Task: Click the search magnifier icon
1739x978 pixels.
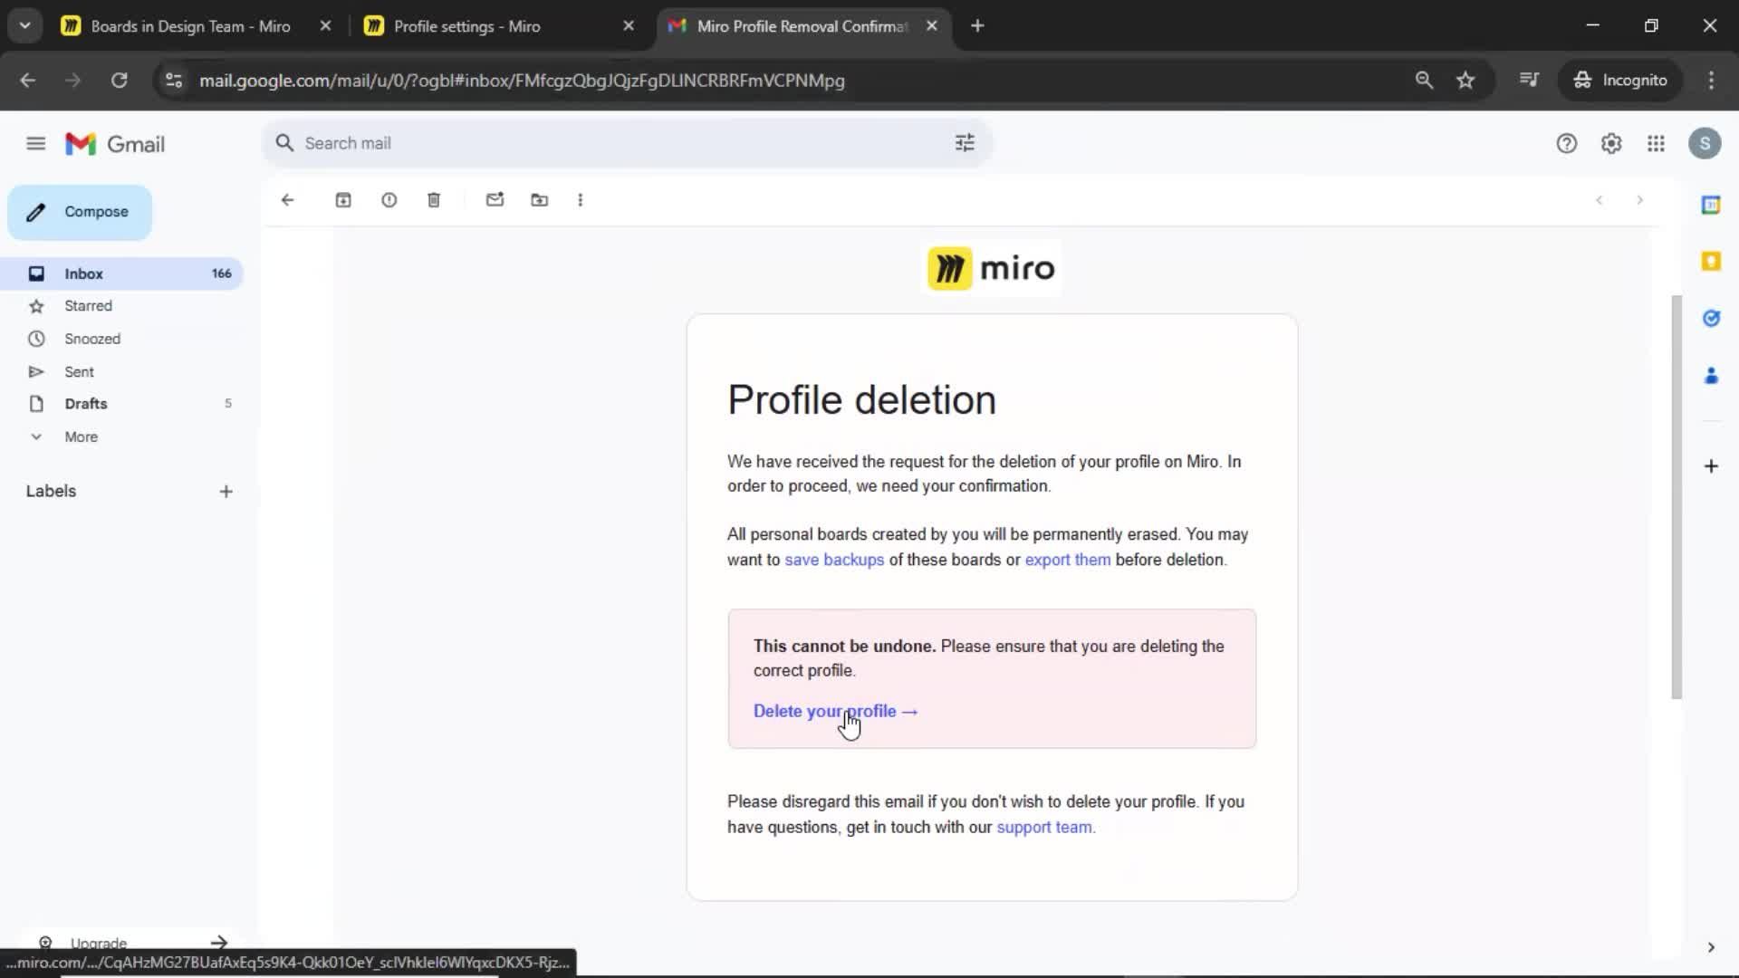Action: [x=284, y=143]
